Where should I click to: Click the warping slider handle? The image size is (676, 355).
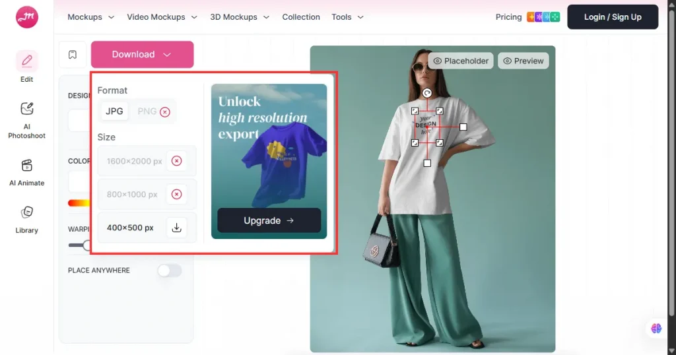pyautogui.click(x=87, y=245)
